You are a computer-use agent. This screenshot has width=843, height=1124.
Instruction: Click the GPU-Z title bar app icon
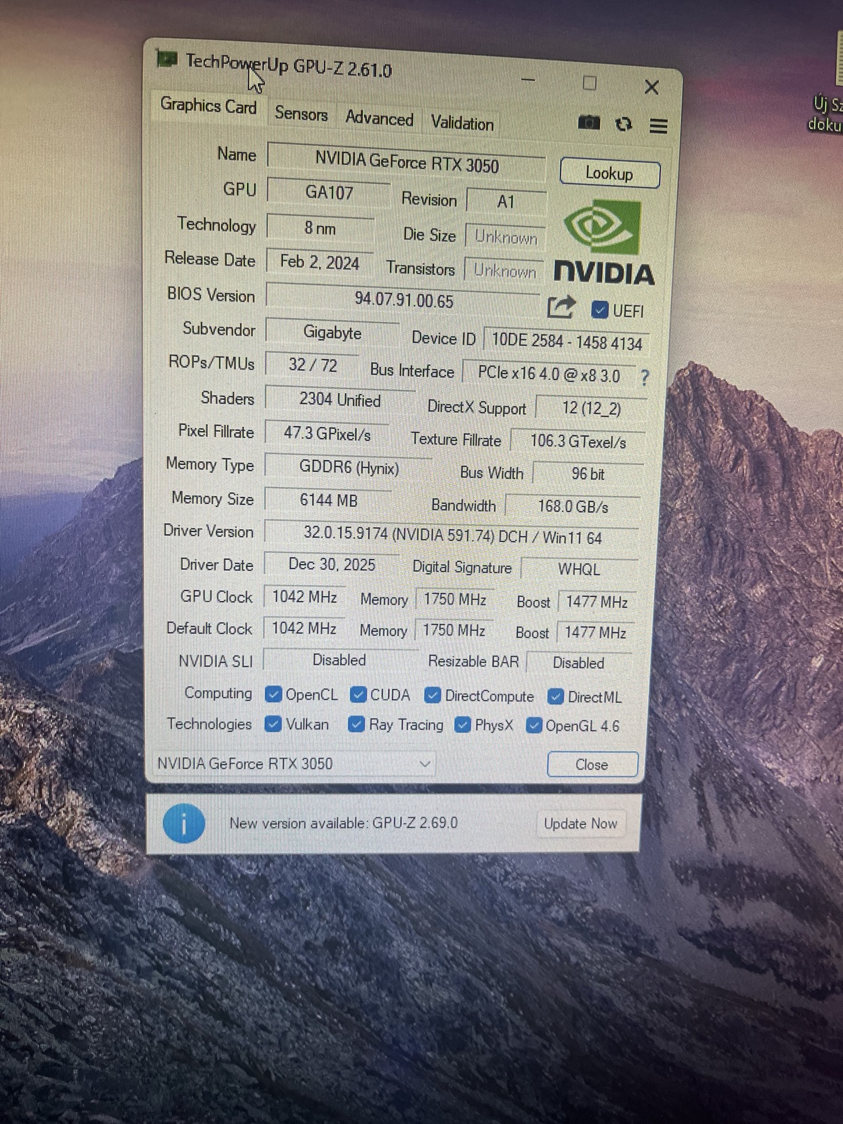pos(167,60)
